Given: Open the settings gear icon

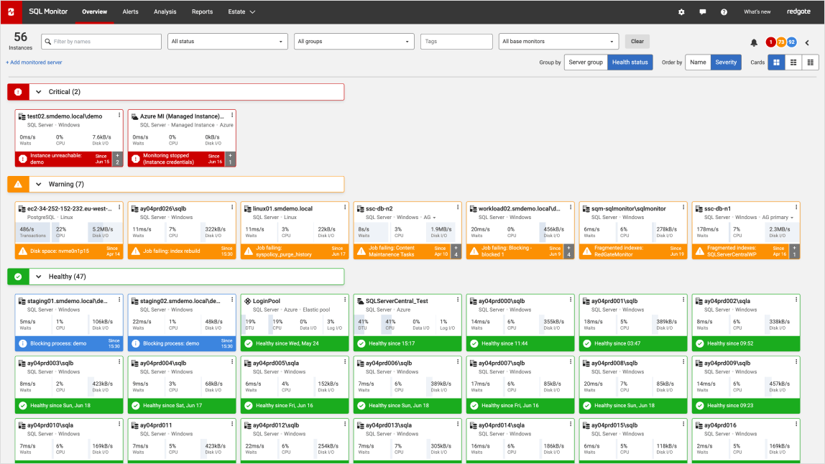Looking at the screenshot, I should click(681, 11).
